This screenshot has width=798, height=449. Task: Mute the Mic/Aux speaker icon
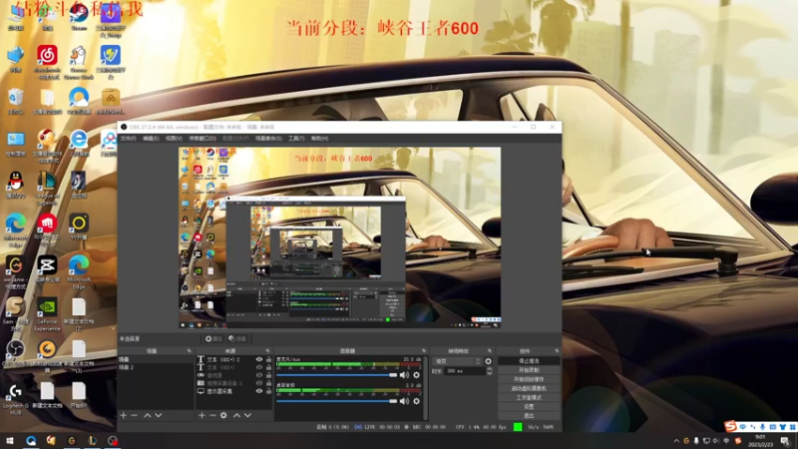404,375
